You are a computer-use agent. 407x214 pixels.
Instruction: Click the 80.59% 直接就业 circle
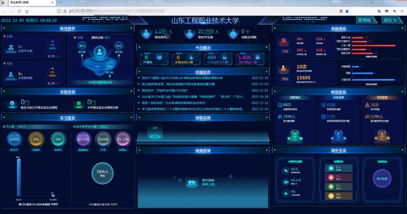(83, 139)
